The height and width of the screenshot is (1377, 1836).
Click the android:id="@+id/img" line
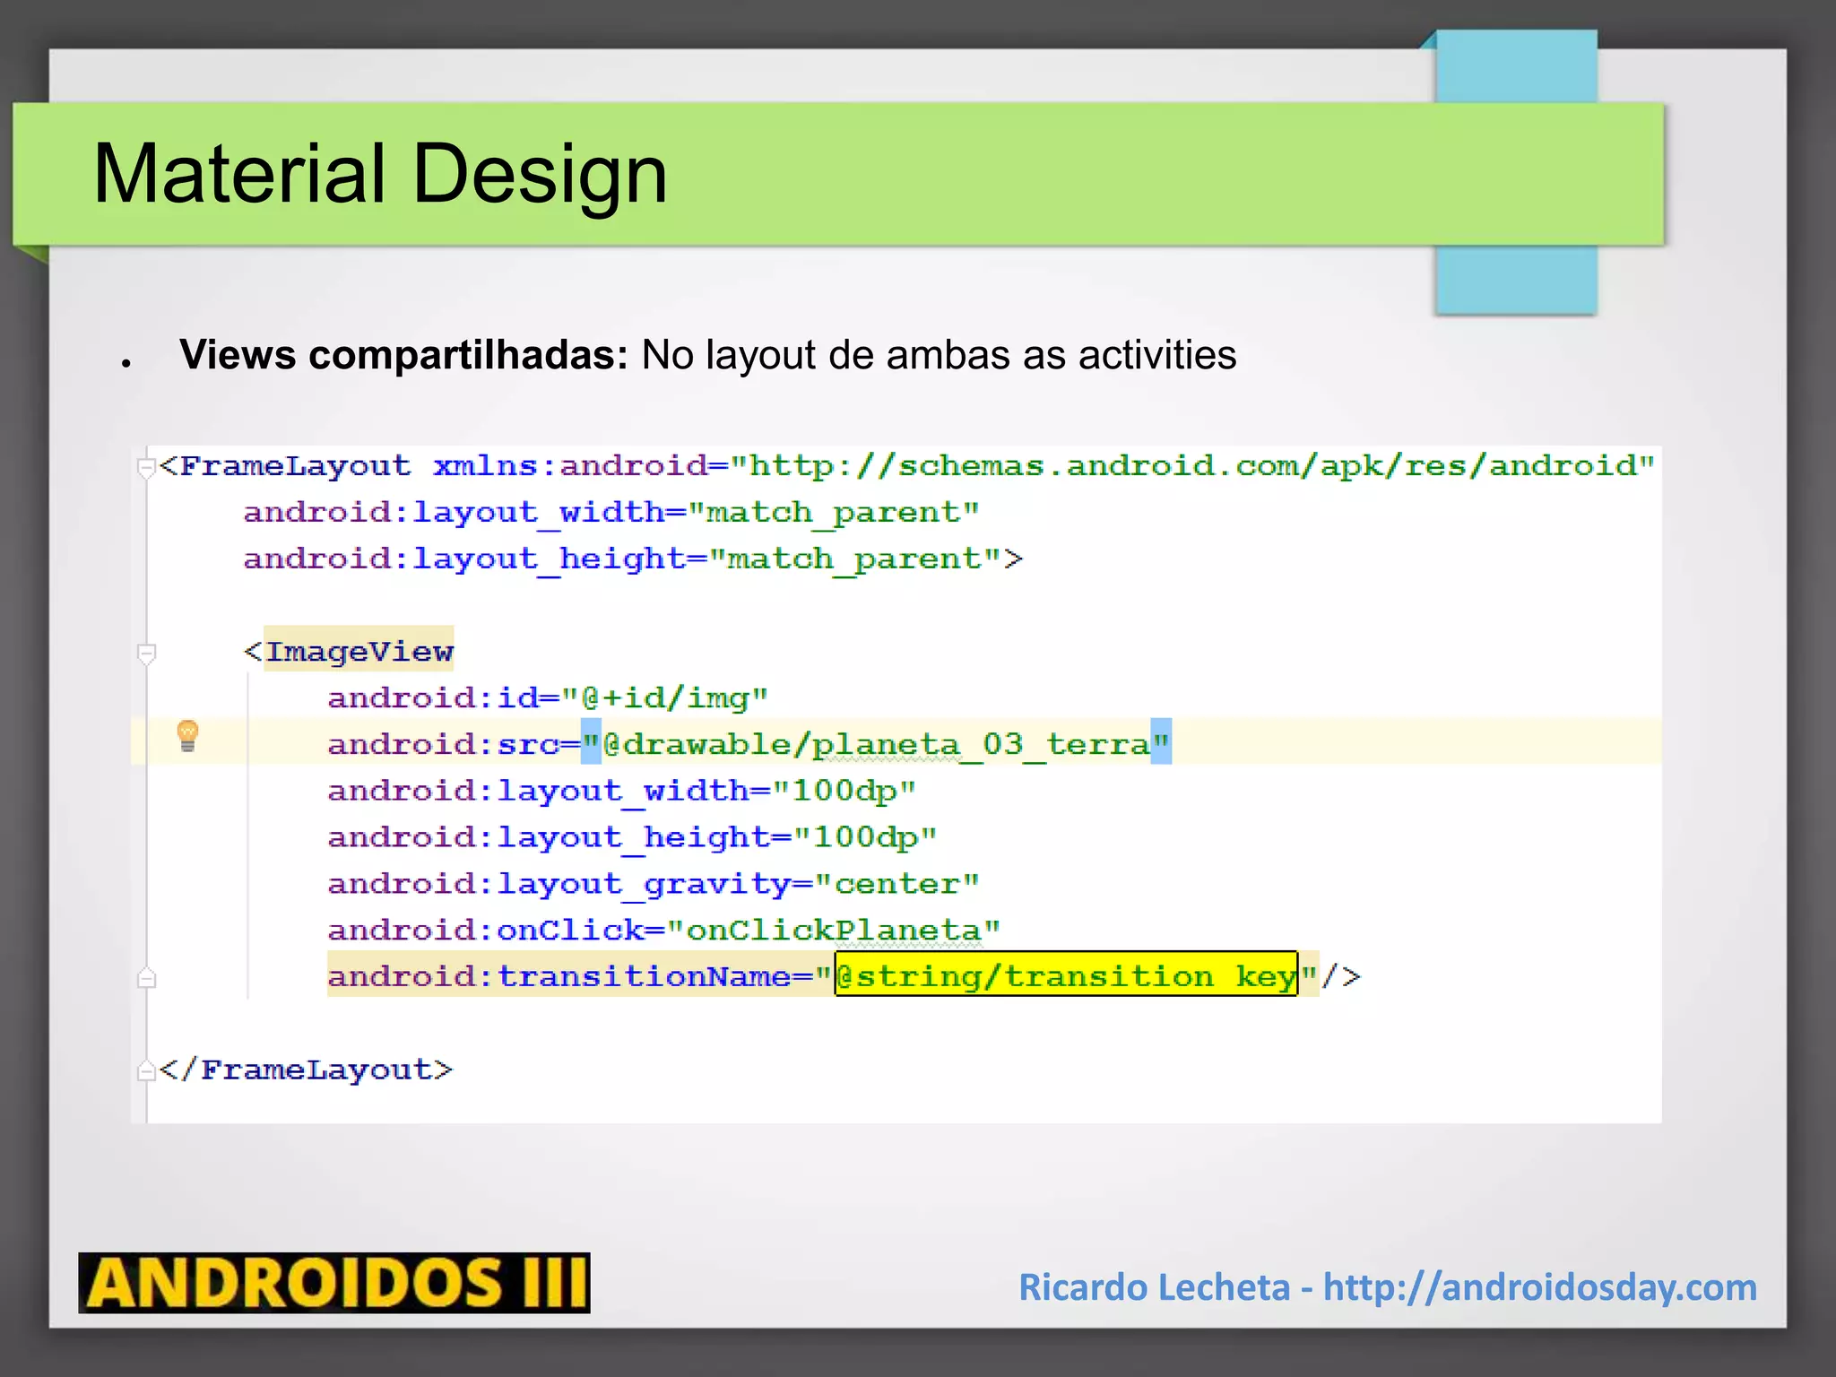[x=548, y=697]
